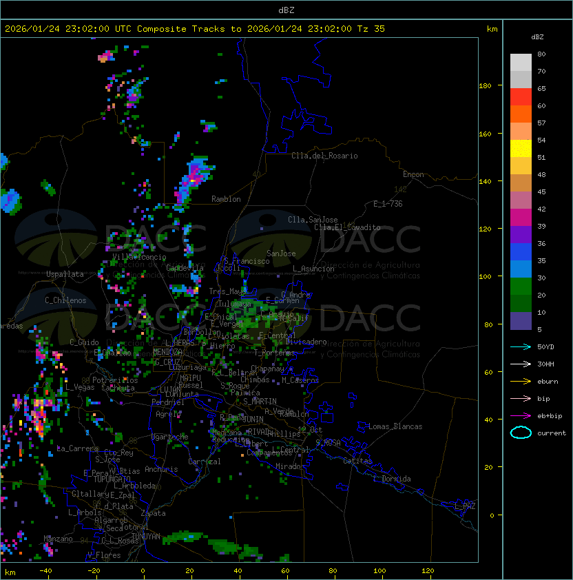
Task: Pick the bright yellow 51-54 dBZ swatch
Action: (x=521, y=148)
